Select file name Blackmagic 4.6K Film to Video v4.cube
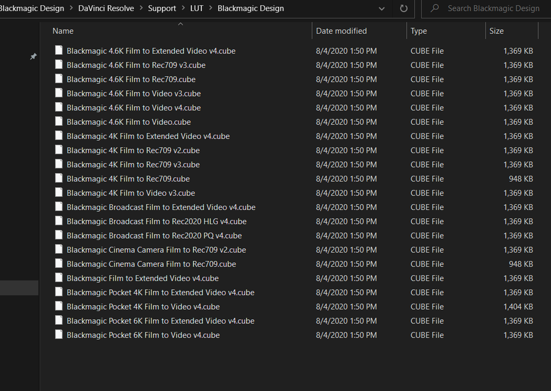This screenshot has width=551, height=391. [133, 108]
